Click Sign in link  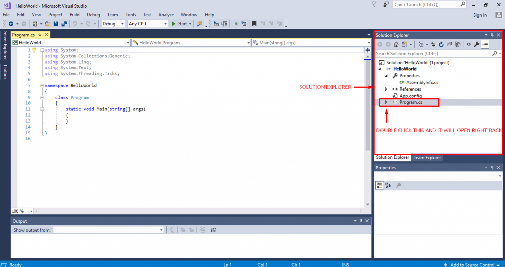480,15
